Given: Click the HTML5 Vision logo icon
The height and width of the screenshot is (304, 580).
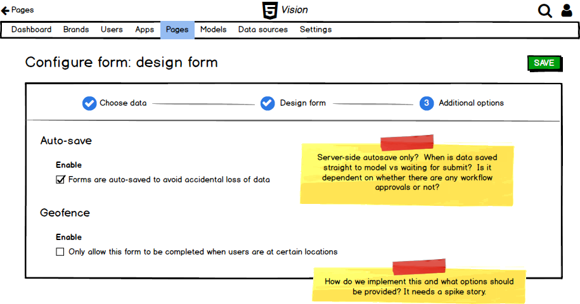Looking at the screenshot, I should click(269, 10).
